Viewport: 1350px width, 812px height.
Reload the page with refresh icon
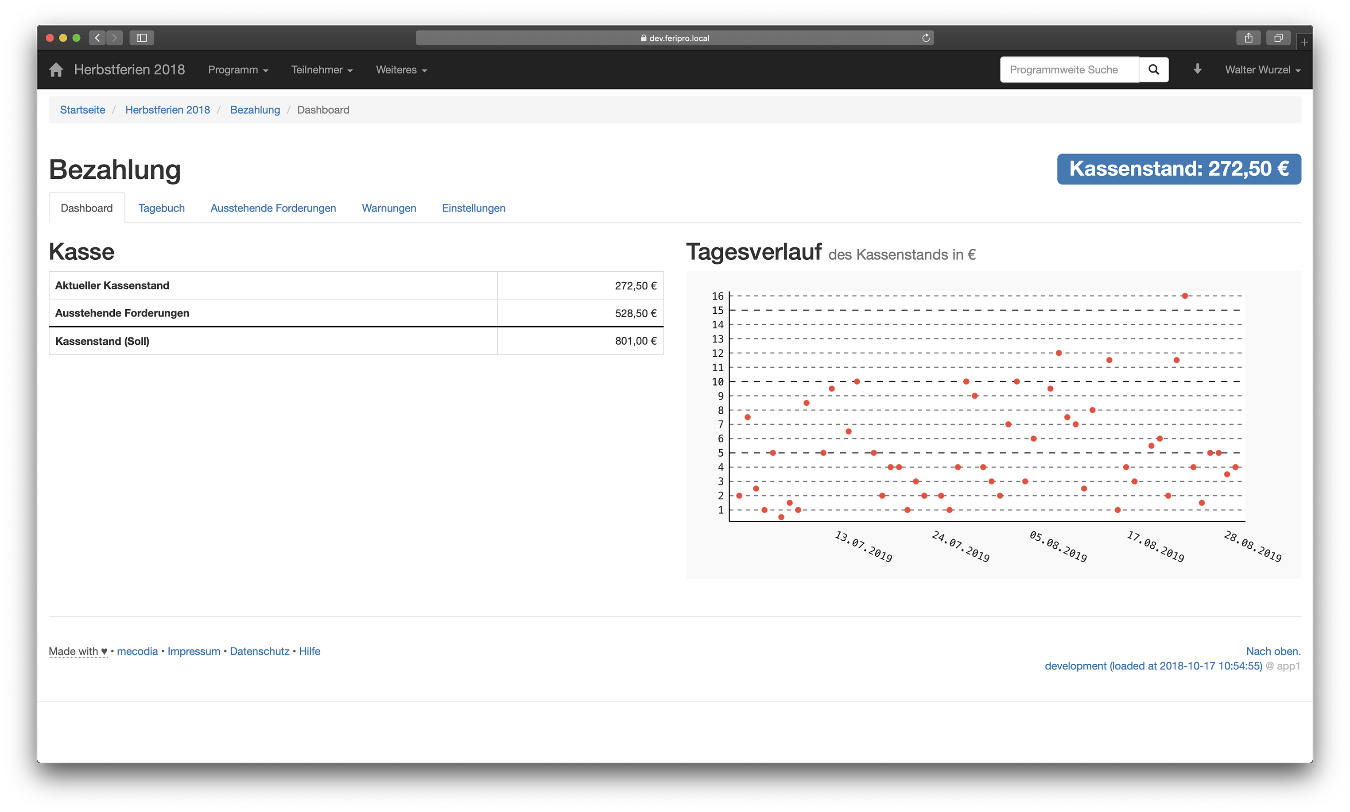[926, 38]
